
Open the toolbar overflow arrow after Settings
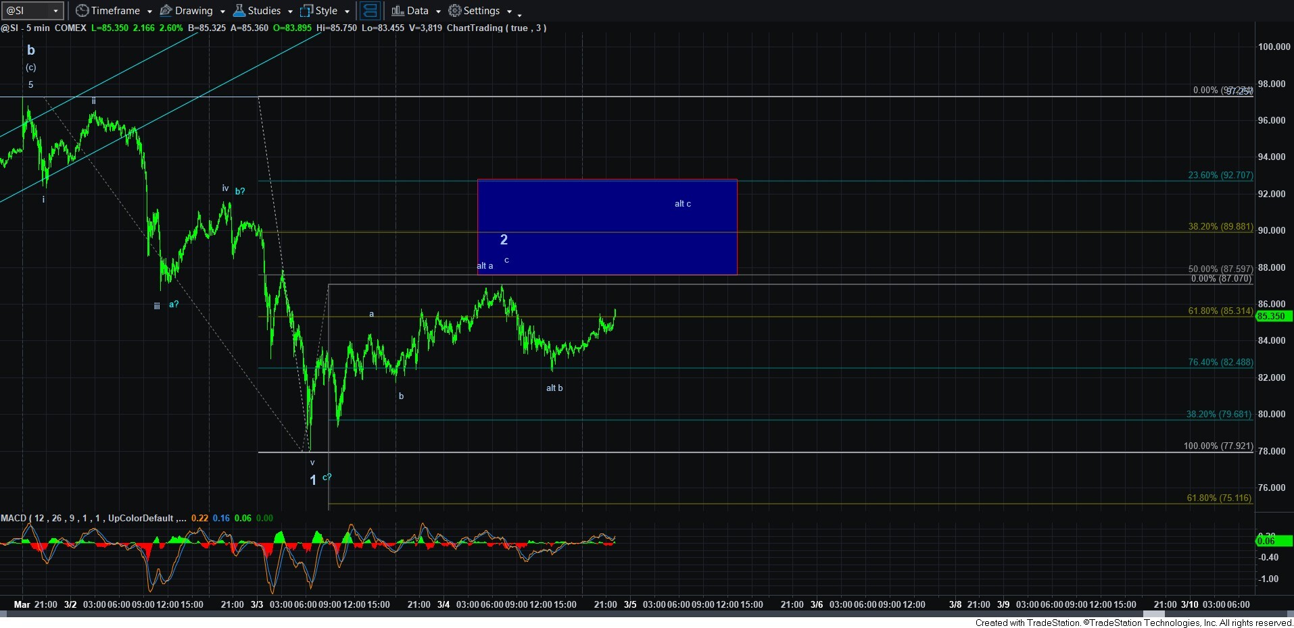tap(519, 14)
